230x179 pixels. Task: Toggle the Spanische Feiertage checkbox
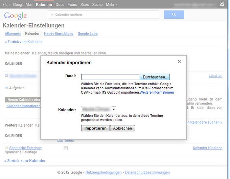click(x=66, y=148)
